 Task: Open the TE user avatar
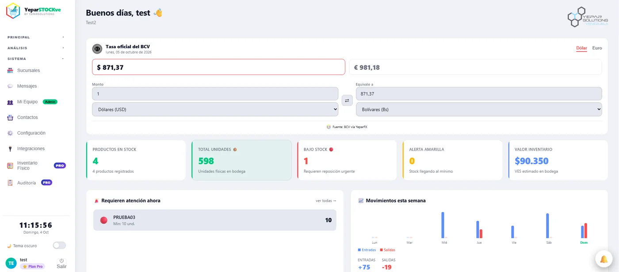(x=11, y=263)
